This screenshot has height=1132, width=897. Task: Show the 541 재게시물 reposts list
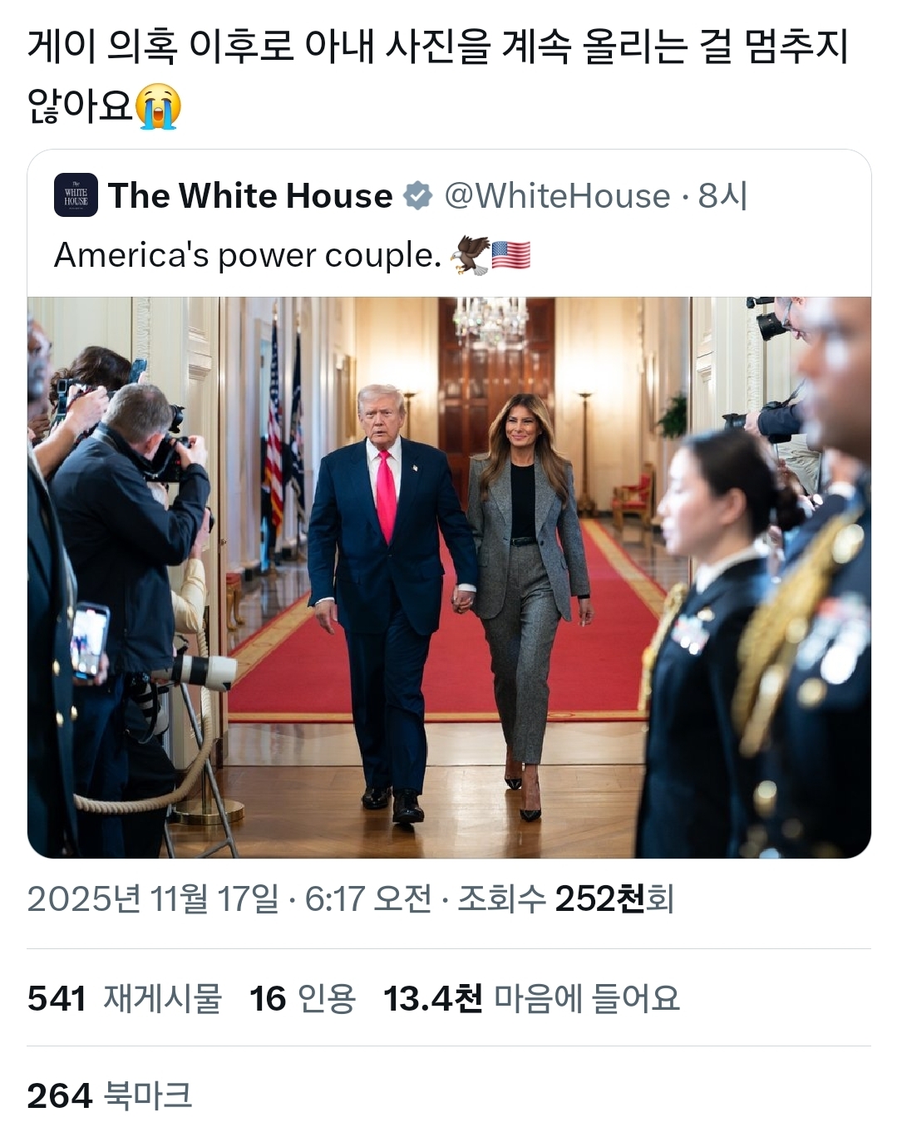click(125, 998)
